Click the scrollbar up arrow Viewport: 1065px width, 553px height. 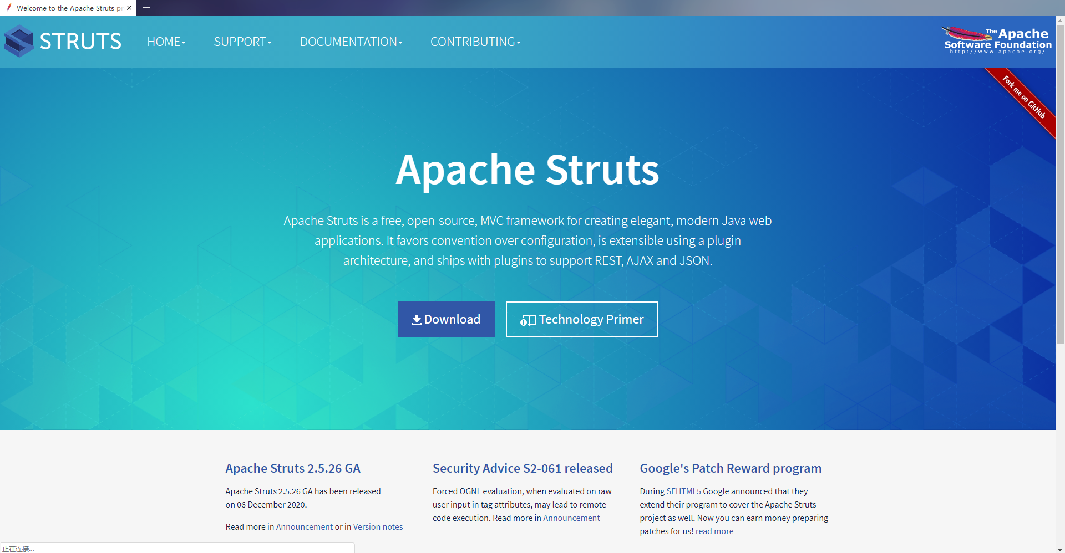click(x=1060, y=20)
